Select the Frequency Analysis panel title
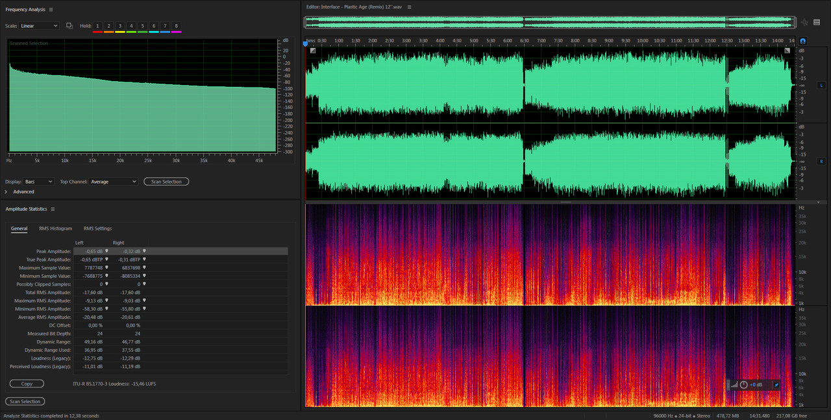Screen dimensions: 831x420 click(25, 10)
